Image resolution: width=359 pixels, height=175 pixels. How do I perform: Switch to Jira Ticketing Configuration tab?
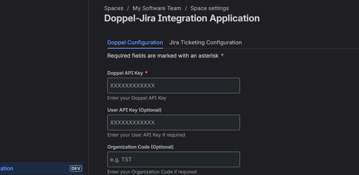[x=205, y=42]
